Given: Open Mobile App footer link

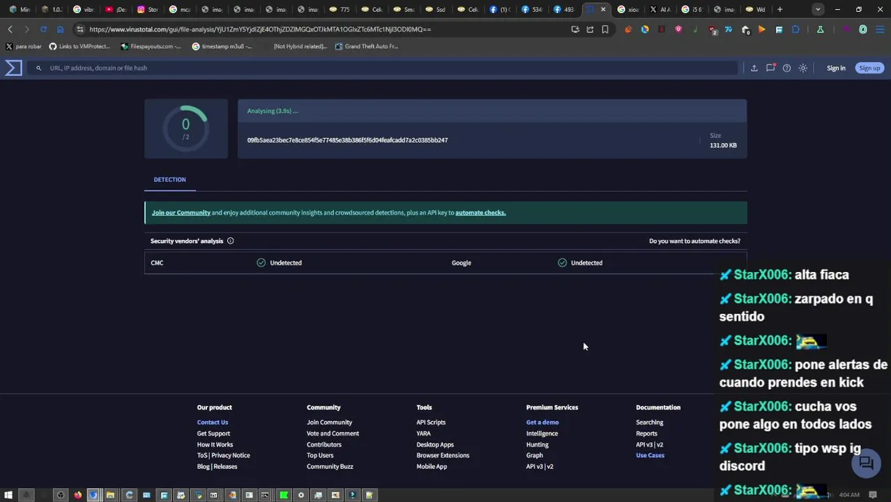Looking at the screenshot, I should [x=432, y=467].
